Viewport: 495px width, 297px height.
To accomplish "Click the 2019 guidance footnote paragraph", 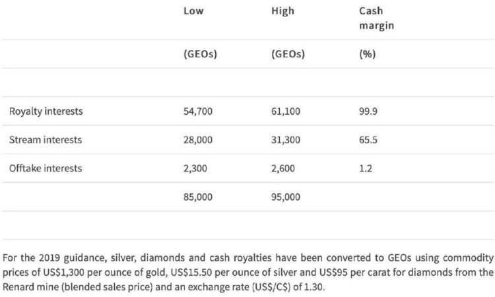I will pyautogui.click(x=247, y=270).
